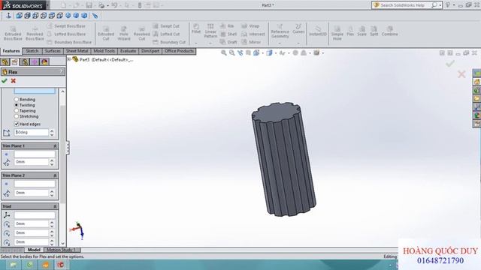This screenshot has width=481, height=270.
Task: Open dropdown arrow under Reference Geometry
Action: pyautogui.click(x=280, y=43)
